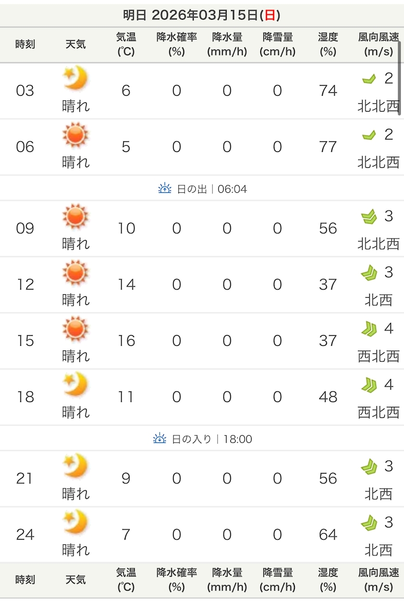Click the sunrise icon beside 日の出

tap(164, 189)
